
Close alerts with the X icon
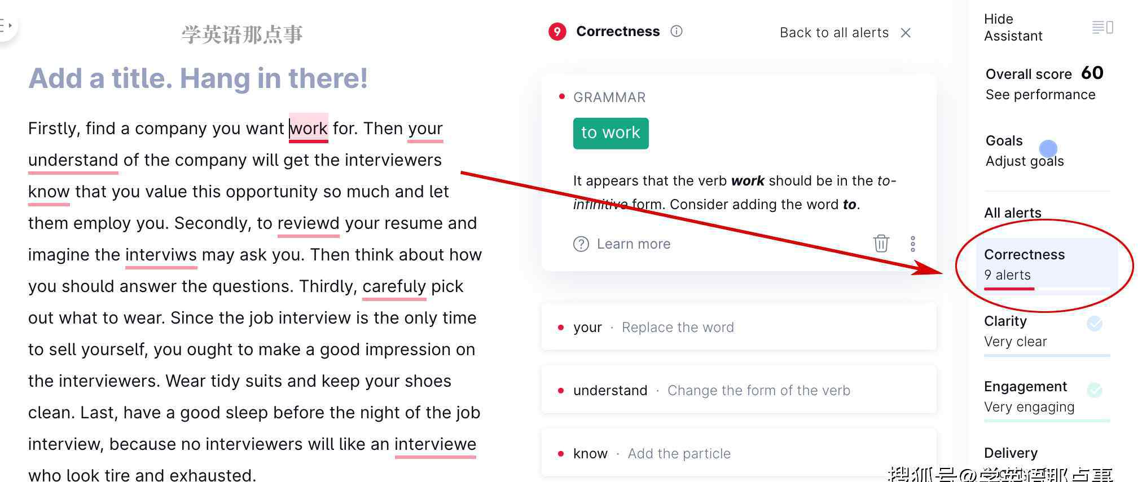[x=906, y=33]
